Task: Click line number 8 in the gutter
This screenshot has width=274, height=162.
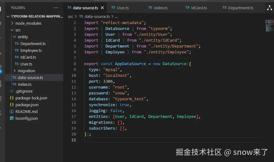Action: click(75, 64)
